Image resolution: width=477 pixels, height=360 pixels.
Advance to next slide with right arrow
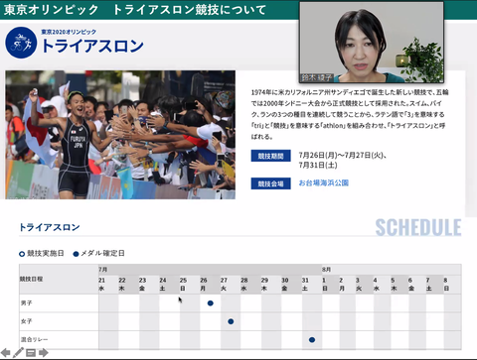pos(44,352)
